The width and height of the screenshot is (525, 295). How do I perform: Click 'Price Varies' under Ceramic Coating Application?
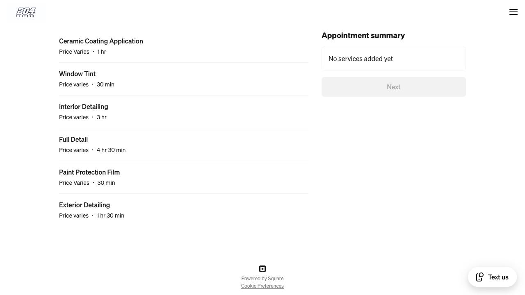74,52
